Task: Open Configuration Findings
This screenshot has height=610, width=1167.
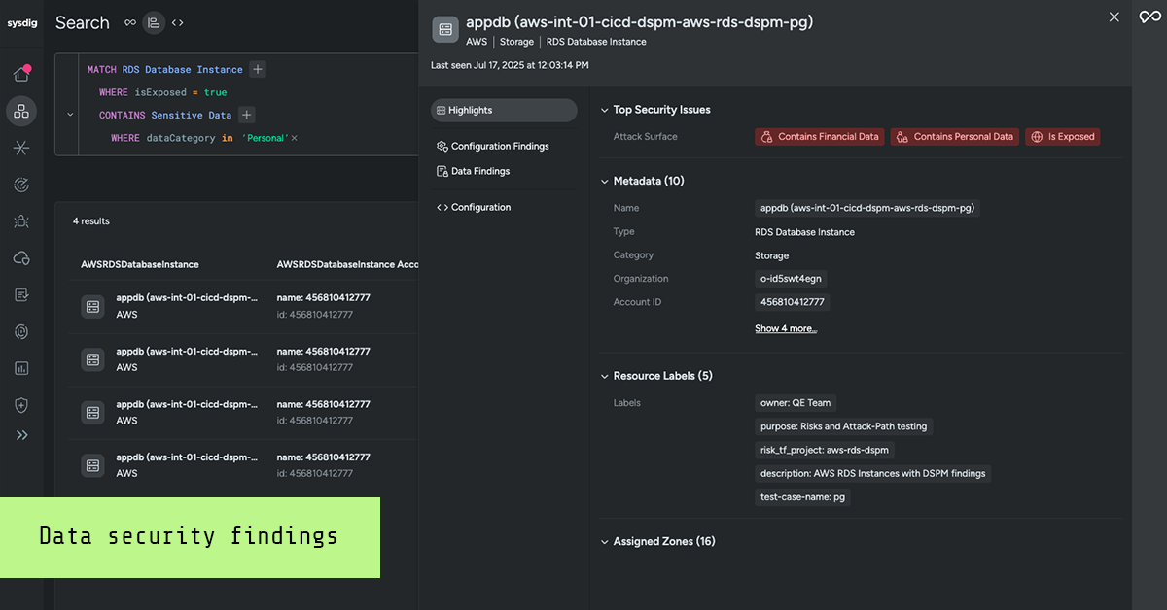Action: (x=498, y=145)
